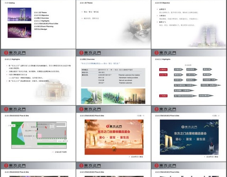The image size is (227, 177).
Task: Click the bottom red label in flowchart slide
Action: [163, 96]
